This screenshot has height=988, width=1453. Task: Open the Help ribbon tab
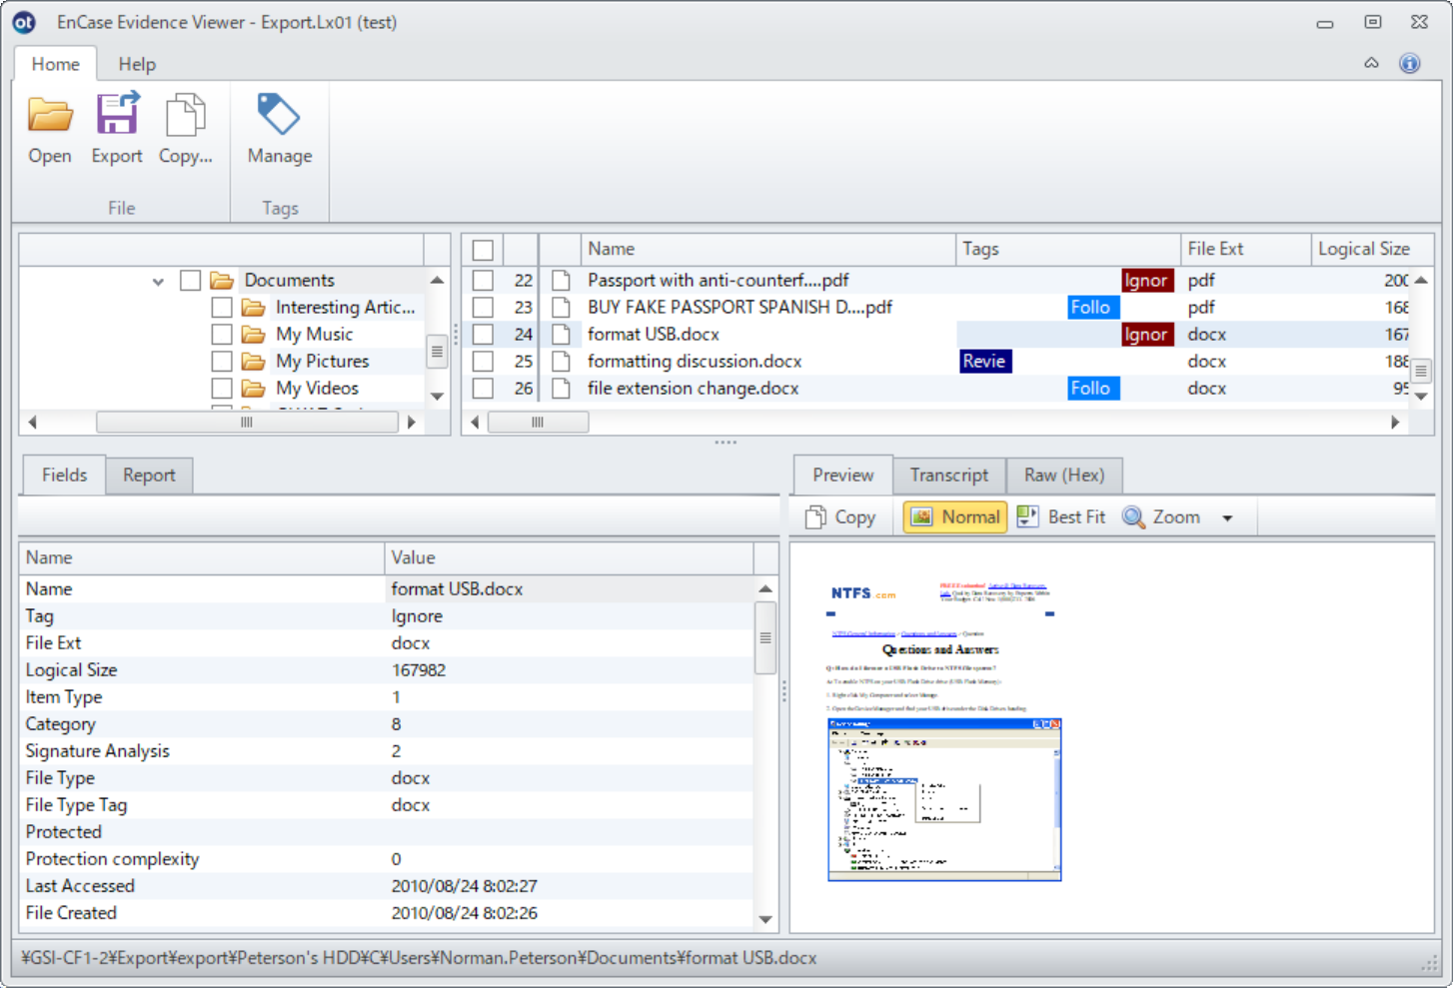137,64
